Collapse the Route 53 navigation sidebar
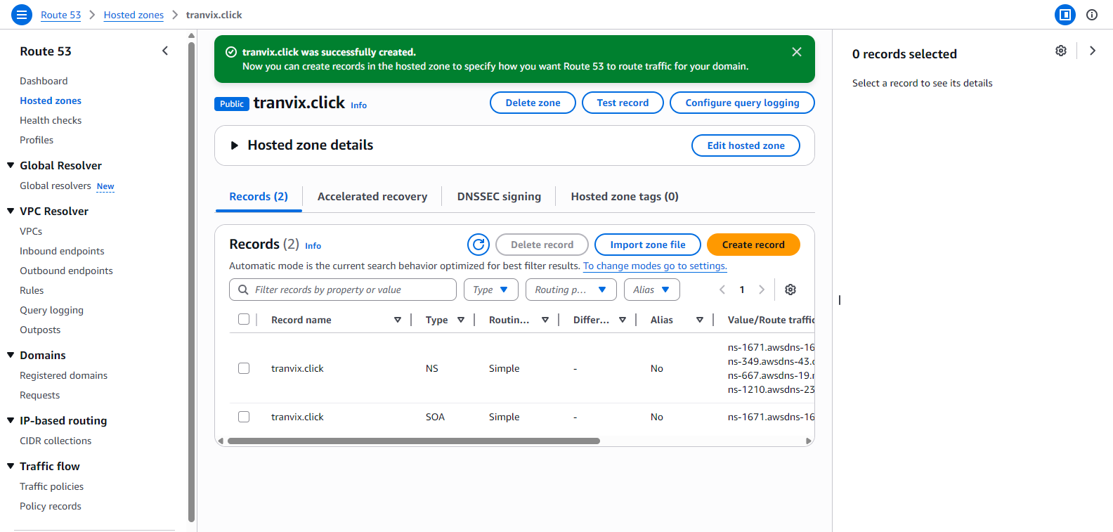Viewport: 1113px width, 532px height. click(x=165, y=51)
